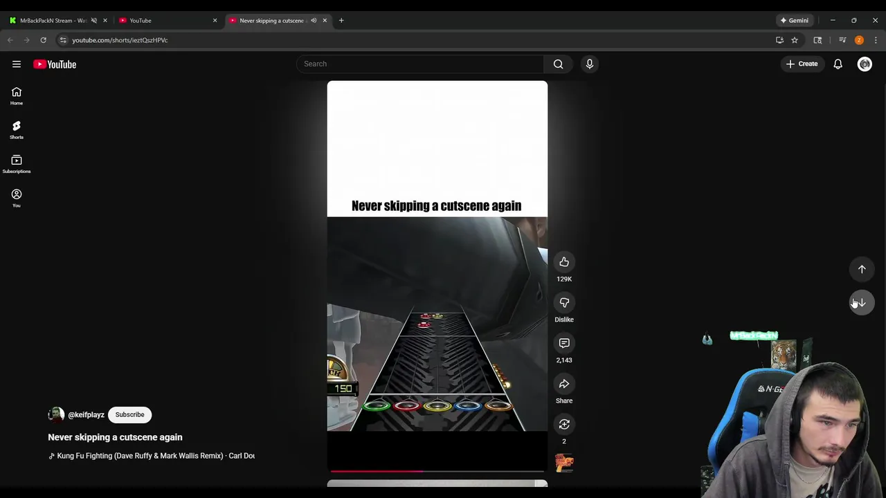The width and height of the screenshot is (886, 498).
Task: Focus the YouTube search field
Action: click(421, 64)
